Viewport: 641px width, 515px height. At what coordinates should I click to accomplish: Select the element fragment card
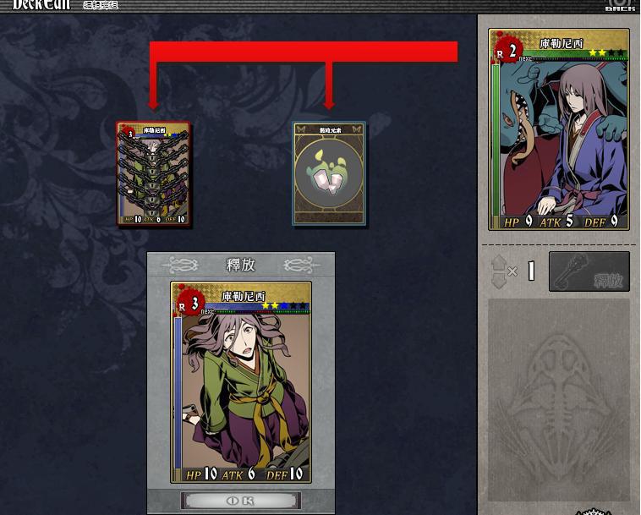tap(329, 173)
